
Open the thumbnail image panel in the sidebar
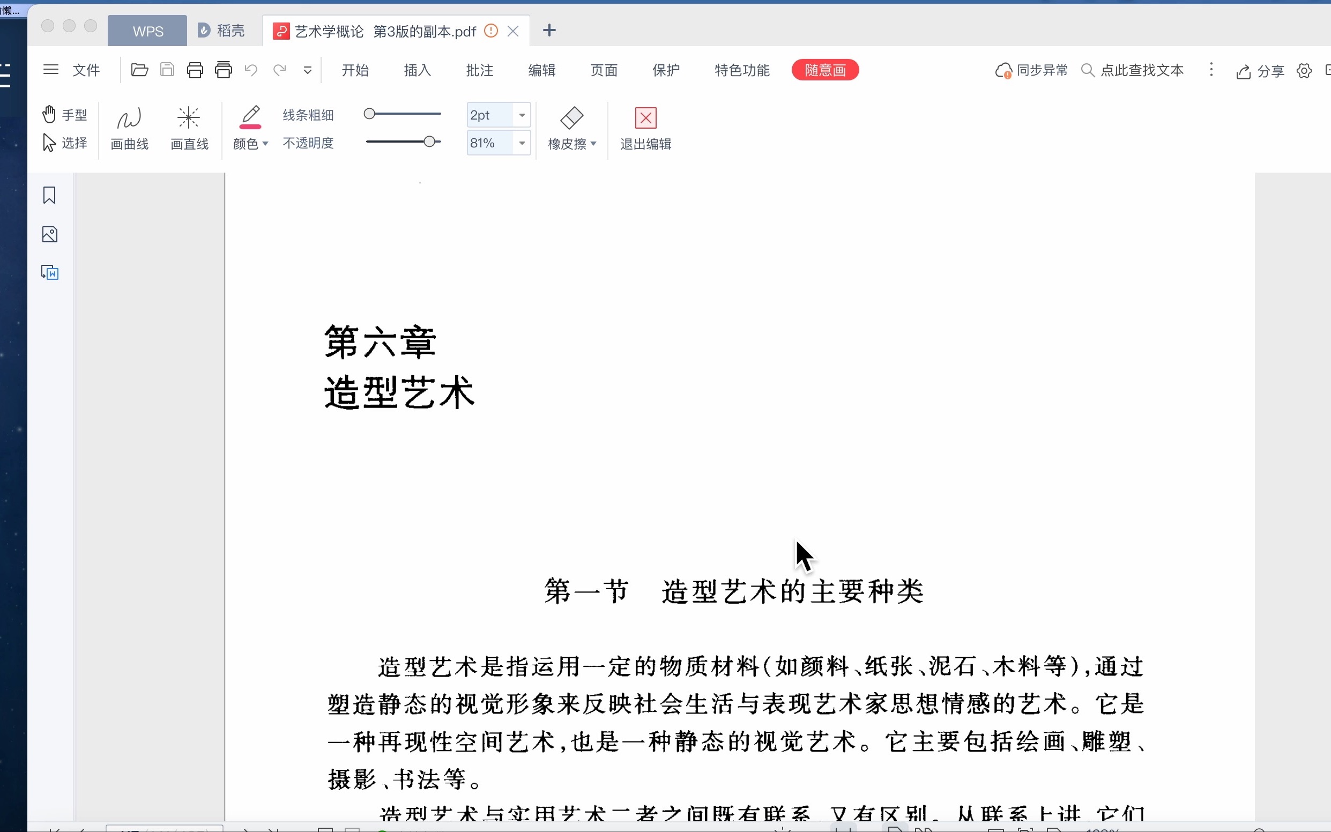tap(49, 234)
